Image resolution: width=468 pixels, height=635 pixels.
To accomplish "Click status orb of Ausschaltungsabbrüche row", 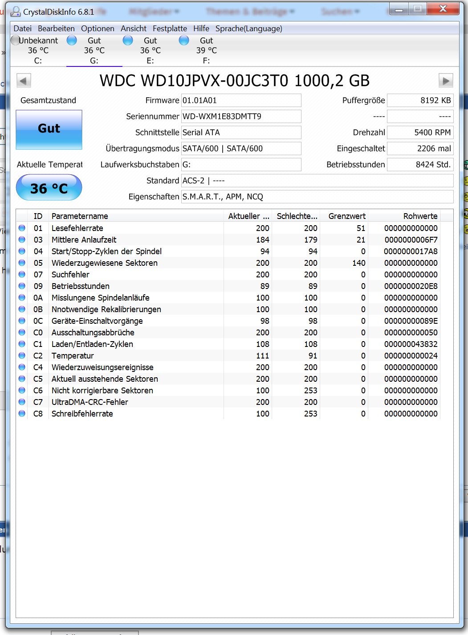I will (22, 332).
